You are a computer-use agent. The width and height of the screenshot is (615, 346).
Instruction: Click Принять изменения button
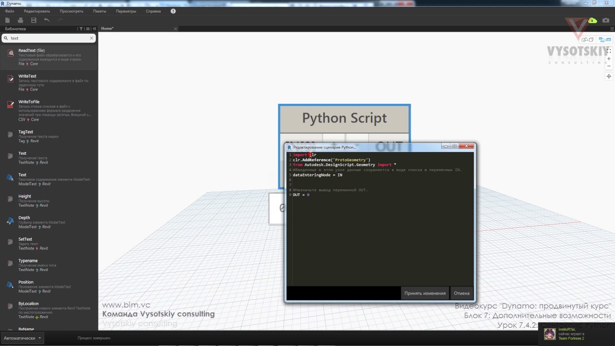[425, 293]
